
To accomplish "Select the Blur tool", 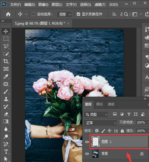I will click(6, 129).
